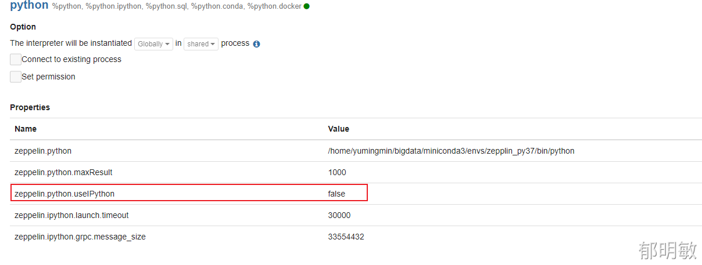Select the zeppelin.python property name

coord(43,151)
